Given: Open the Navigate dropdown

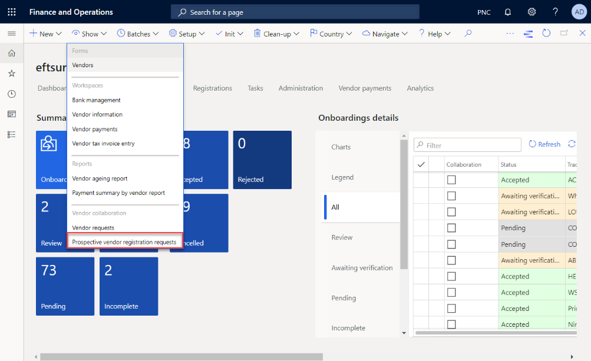Looking at the screenshot, I should 385,34.
